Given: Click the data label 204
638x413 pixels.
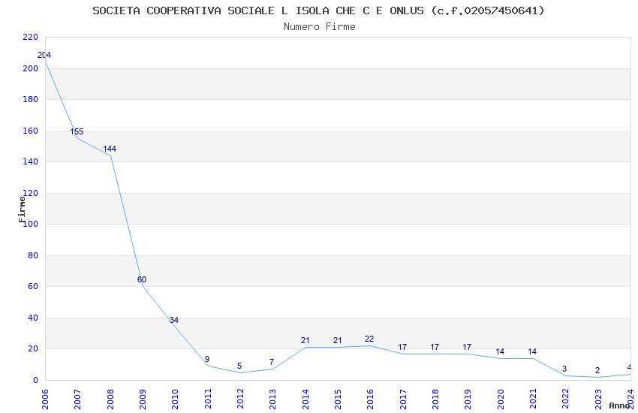Looking at the screenshot, I should (x=44, y=55).
